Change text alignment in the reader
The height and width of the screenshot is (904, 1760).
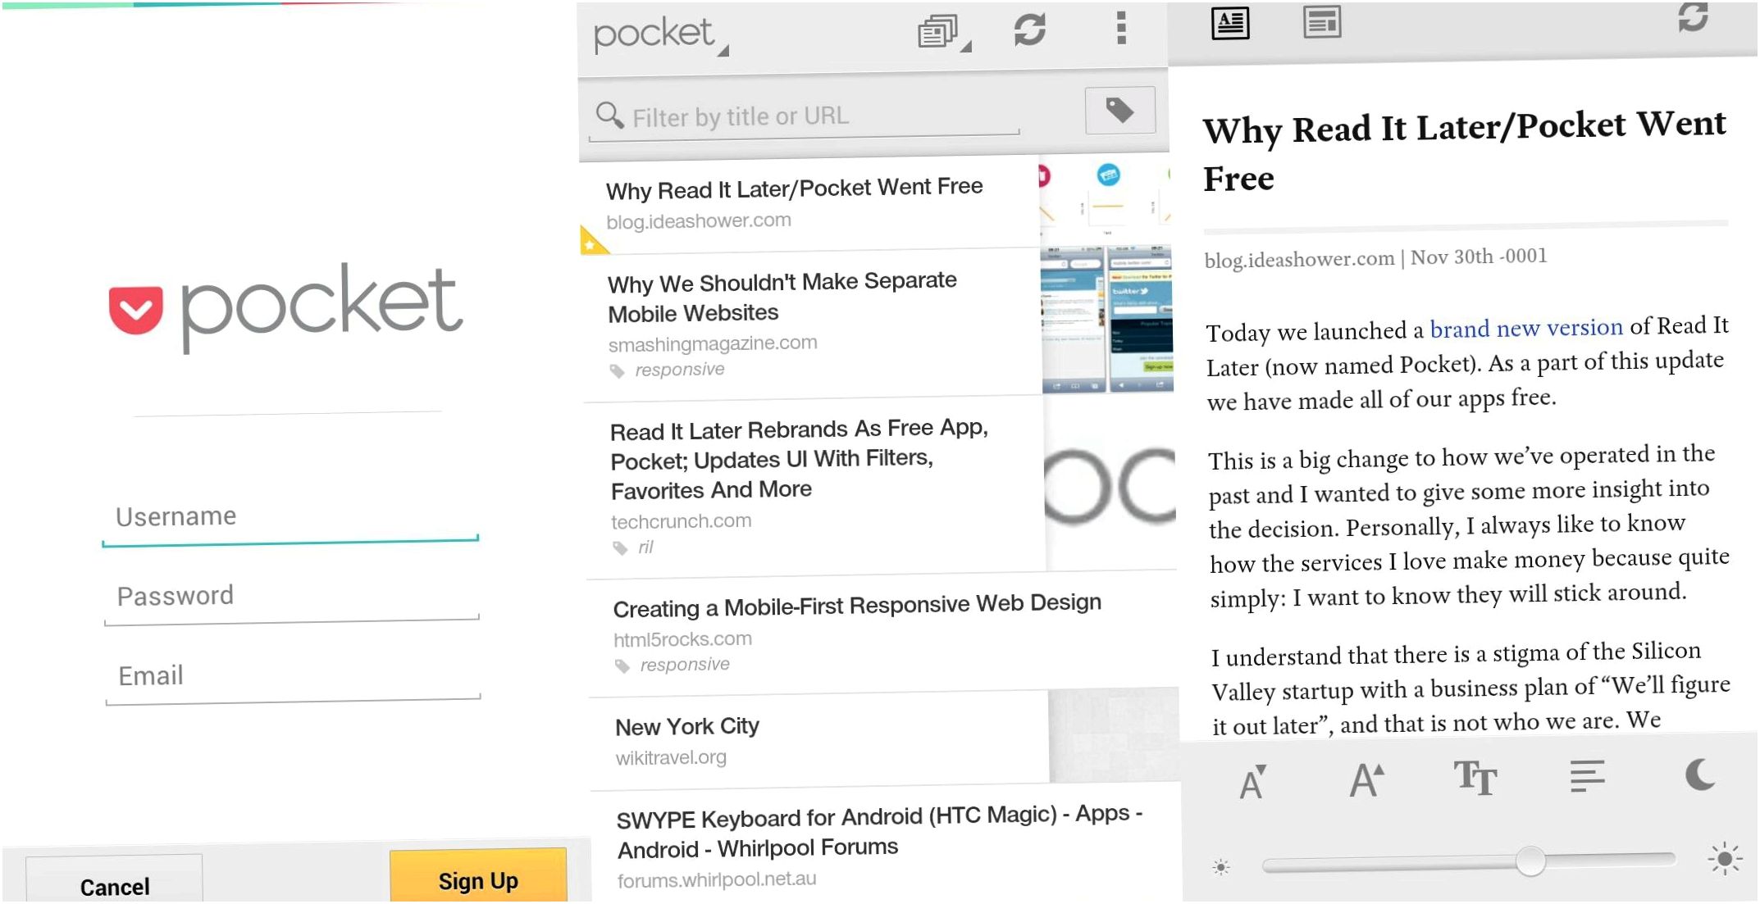click(x=1587, y=775)
